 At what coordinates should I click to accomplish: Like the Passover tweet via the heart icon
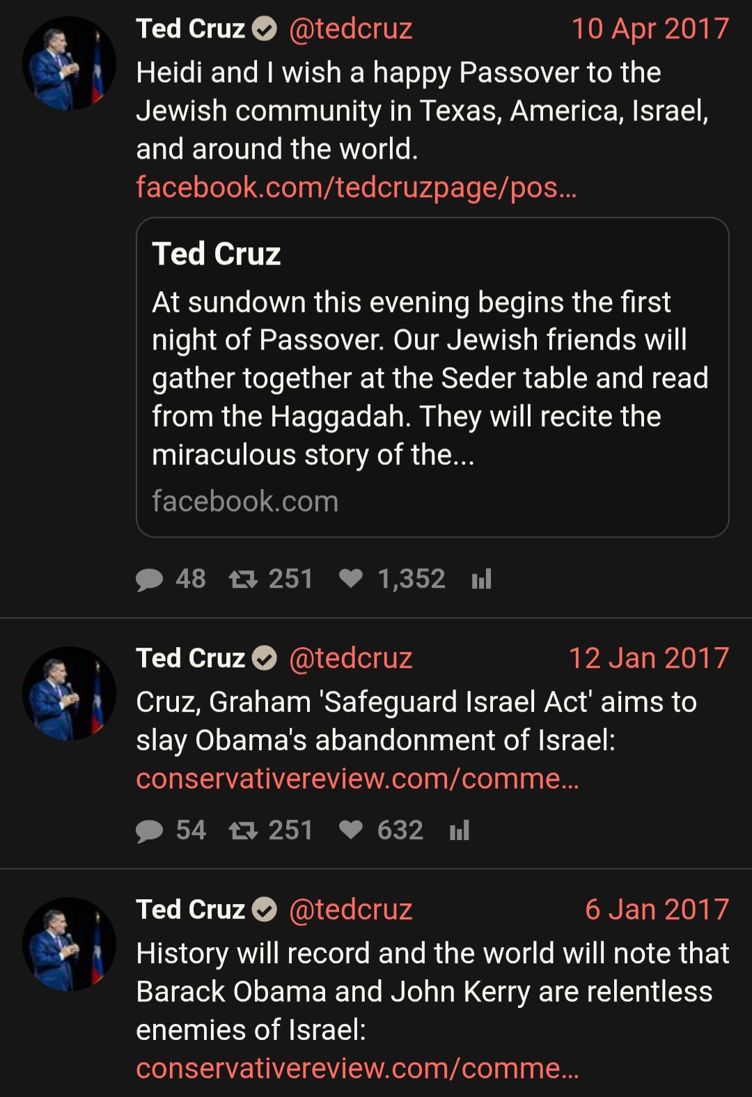(351, 578)
